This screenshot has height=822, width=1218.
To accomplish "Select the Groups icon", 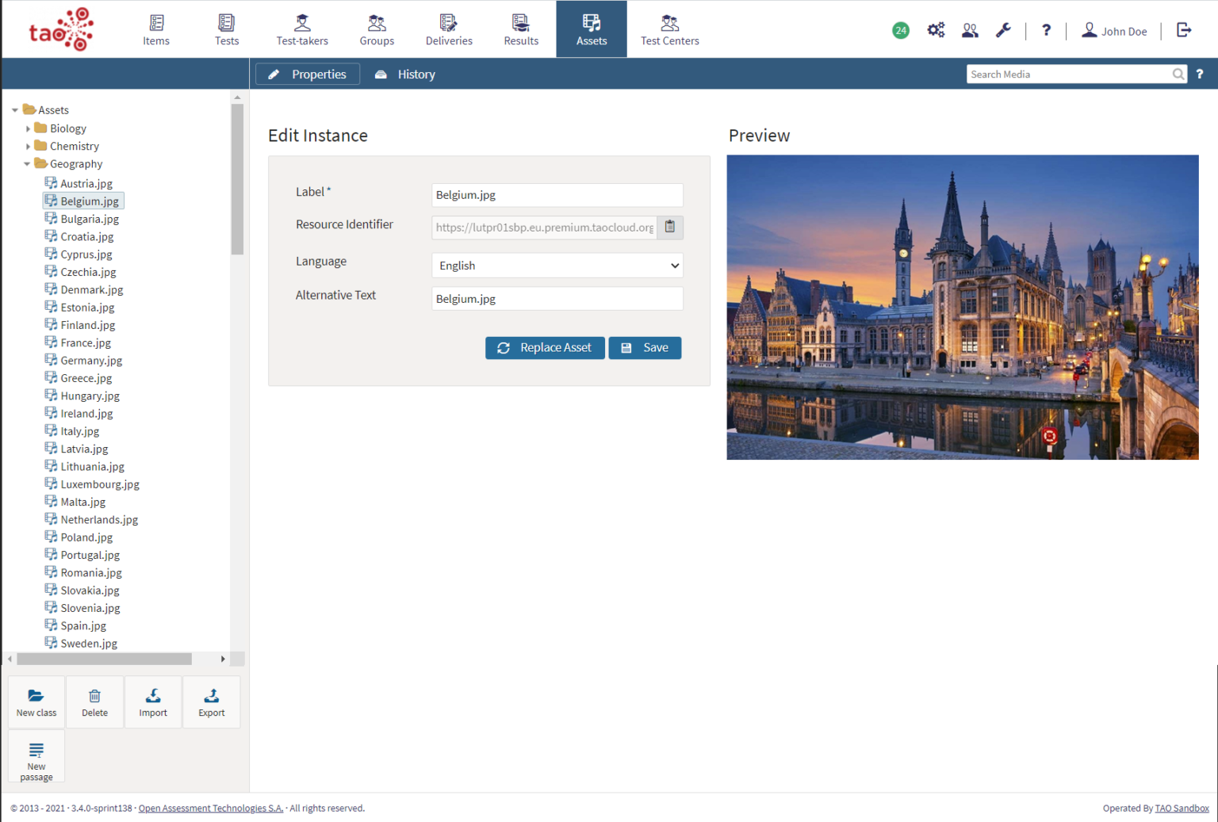I will pyautogui.click(x=377, y=29).
